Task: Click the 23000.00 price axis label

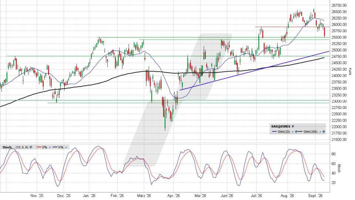Action: click(x=339, y=101)
